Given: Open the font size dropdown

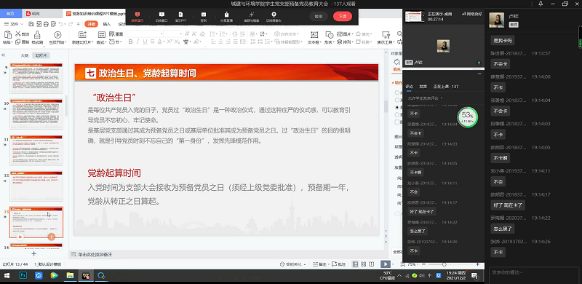Looking at the screenshot, I should (x=180, y=33).
